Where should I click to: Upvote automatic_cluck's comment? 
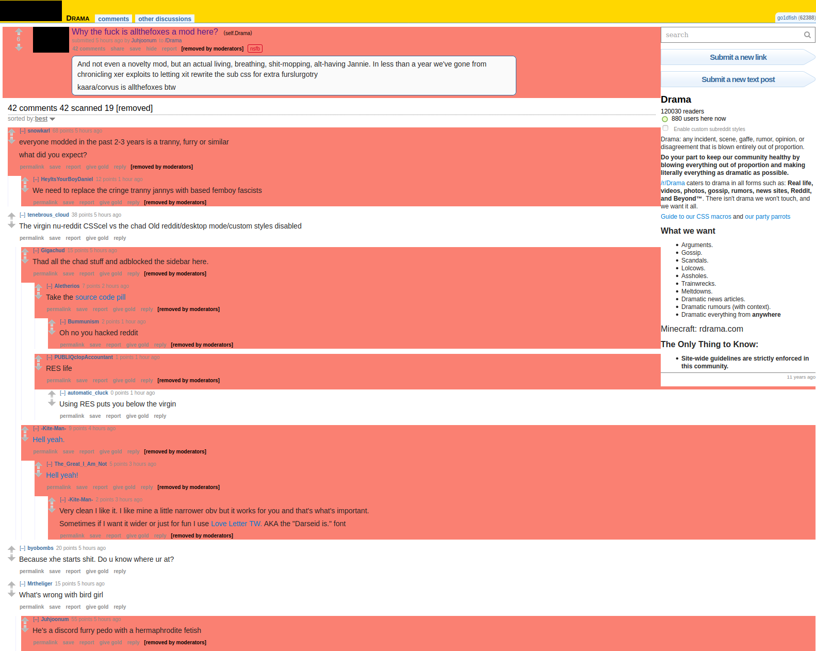(52, 394)
